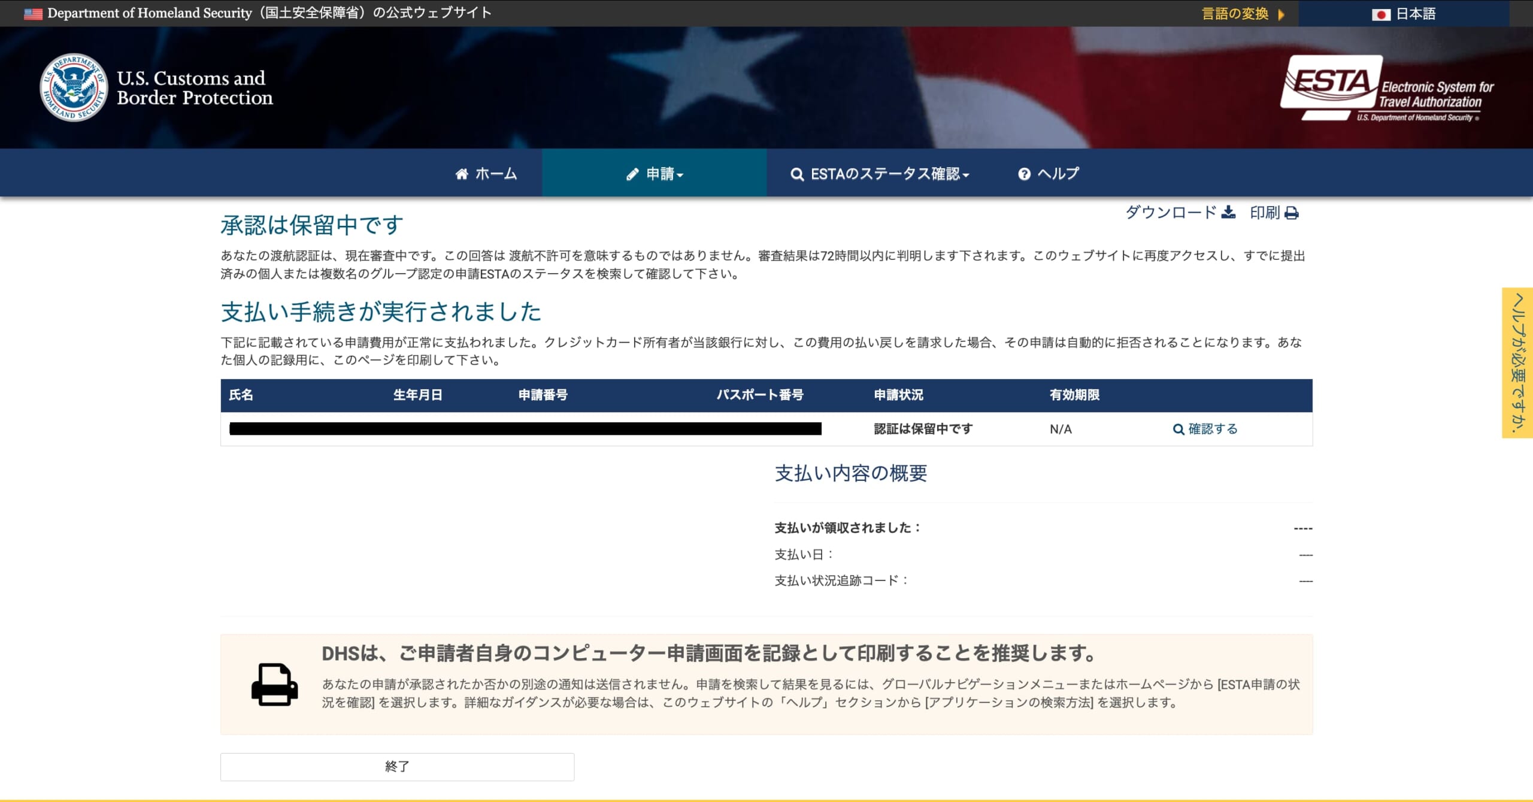Select the home icon in the navigation bar
The image size is (1533, 802).
462,173
